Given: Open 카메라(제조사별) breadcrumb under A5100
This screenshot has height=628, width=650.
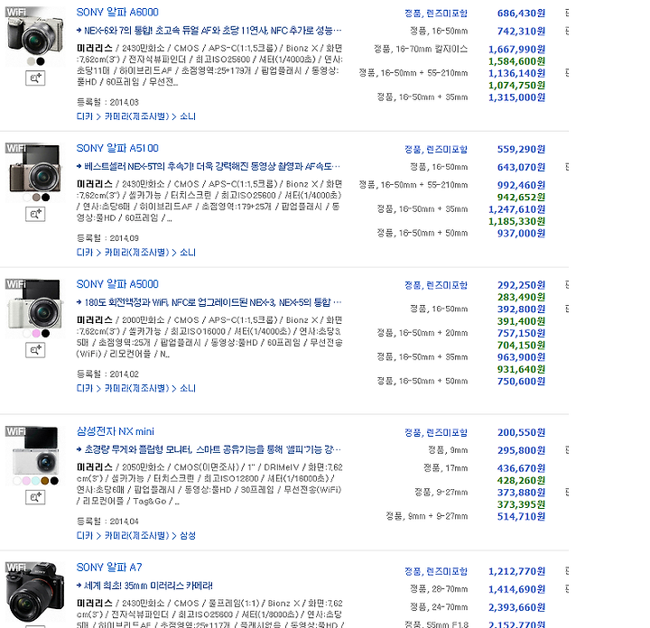Looking at the screenshot, I should point(137,252).
